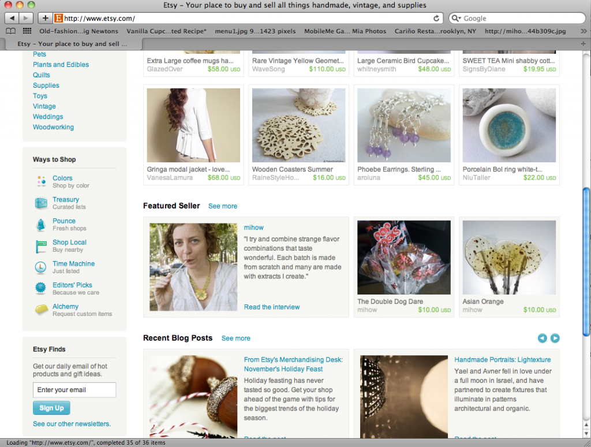Open the Extra Large coffee mugs listing

click(190, 61)
